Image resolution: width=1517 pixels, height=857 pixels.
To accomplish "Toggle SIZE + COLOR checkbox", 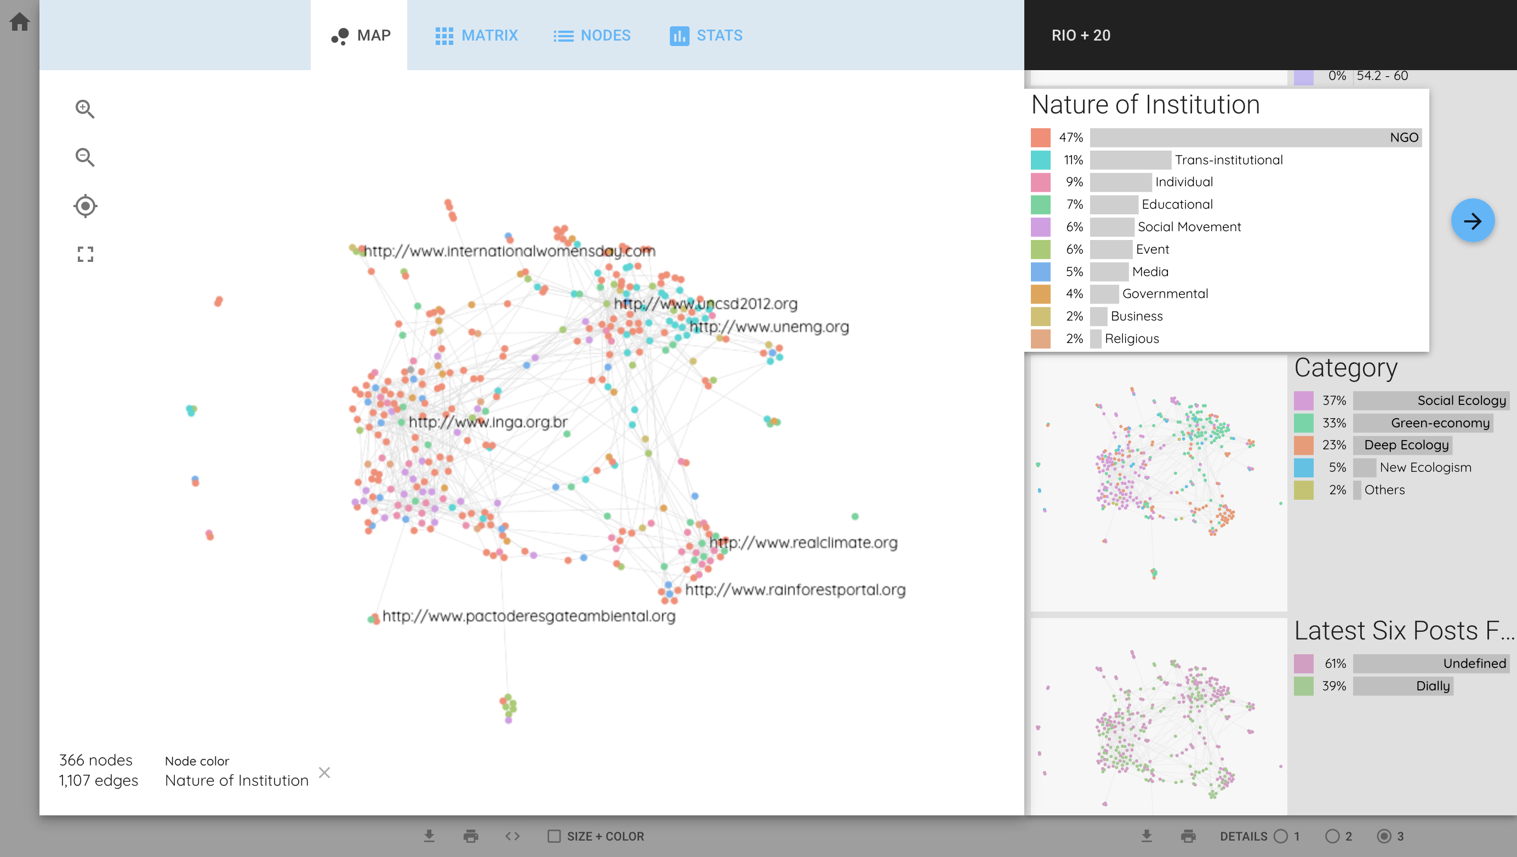I will pos(553,836).
